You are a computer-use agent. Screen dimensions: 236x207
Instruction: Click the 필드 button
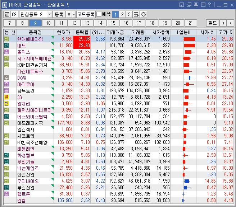[x=212, y=23]
